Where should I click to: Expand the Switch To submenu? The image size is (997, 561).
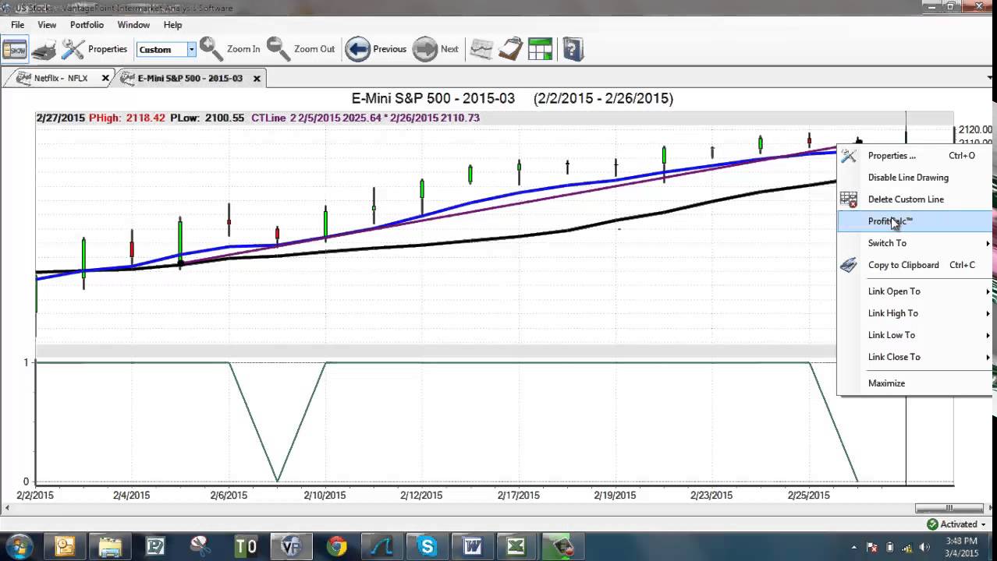[914, 243]
